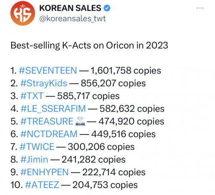The height and width of the screenshot is (195, 215).
Task: Click the KOREAN SALES display name
Action: click(x=70, y=8)
